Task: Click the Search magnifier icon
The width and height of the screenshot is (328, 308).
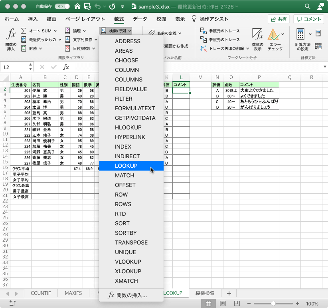Action: click(307, 6)
